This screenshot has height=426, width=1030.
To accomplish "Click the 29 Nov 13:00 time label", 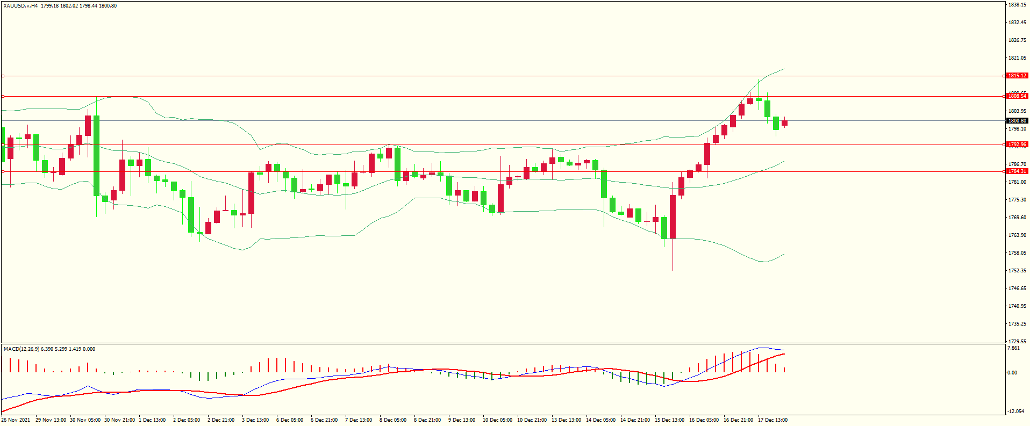I will pos(51,420).
